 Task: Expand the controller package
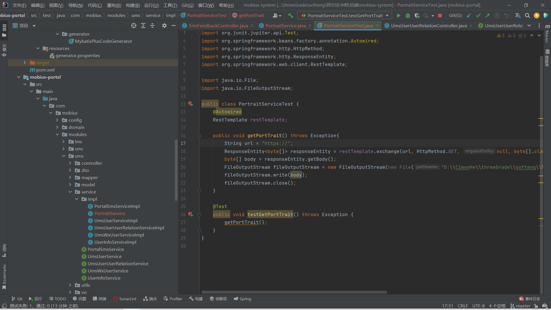coord(70,163)
